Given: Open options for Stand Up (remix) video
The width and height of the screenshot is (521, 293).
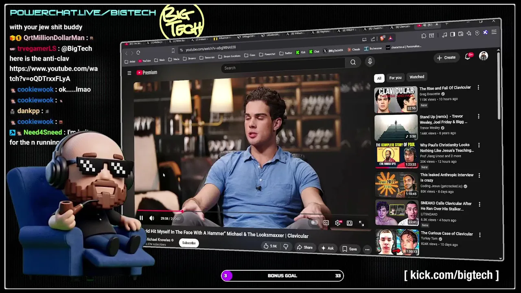Looking at the screenshot, I should (x=478, y=116).
